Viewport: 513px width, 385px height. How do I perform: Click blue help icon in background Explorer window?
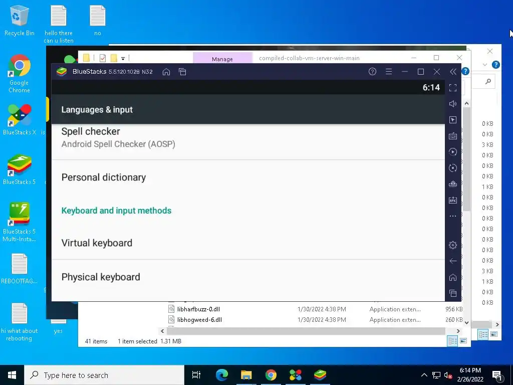pos(496,65)
